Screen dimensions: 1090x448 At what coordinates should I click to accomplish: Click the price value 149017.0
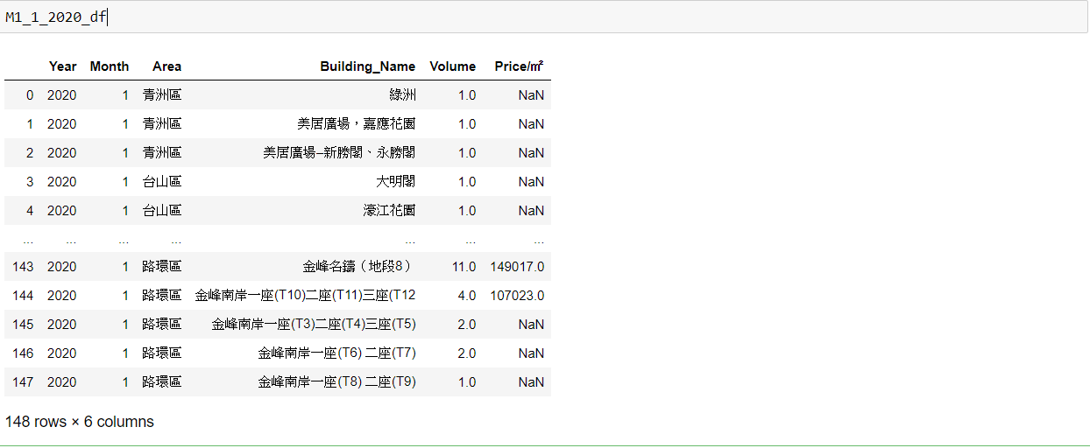tap(517, 267)
